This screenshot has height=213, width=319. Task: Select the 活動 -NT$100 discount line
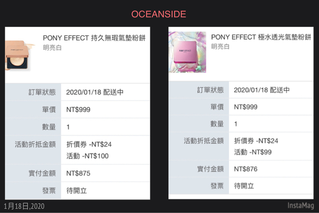(87, 156)
